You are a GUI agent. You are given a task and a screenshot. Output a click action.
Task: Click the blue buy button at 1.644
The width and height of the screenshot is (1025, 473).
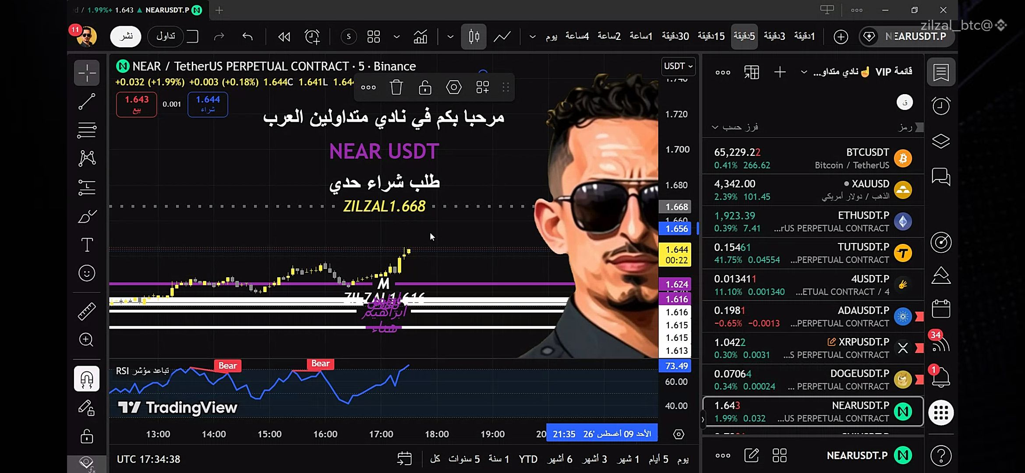208,104
